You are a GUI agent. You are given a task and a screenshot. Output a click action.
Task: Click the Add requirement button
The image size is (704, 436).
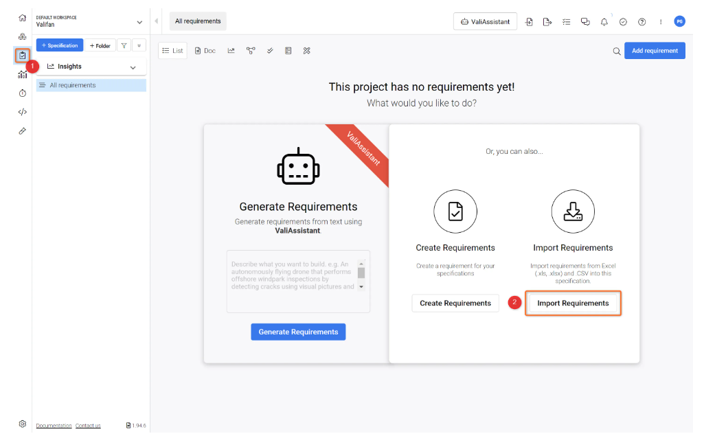[x=655, y=51]
